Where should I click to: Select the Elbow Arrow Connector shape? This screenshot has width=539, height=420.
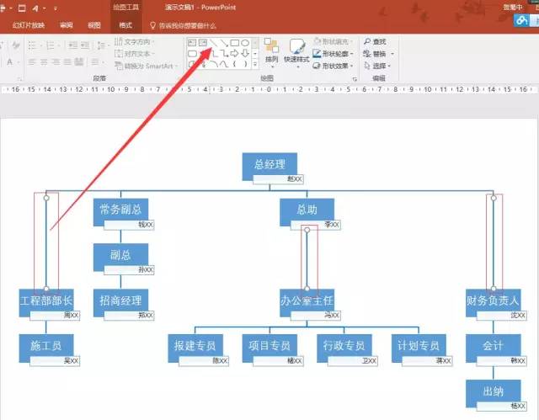click(x=224, y=54)
